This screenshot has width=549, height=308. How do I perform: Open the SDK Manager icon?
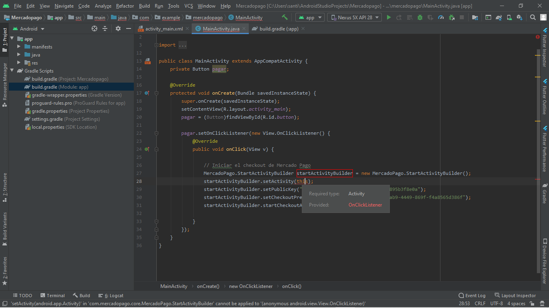(x=519, y=17)
